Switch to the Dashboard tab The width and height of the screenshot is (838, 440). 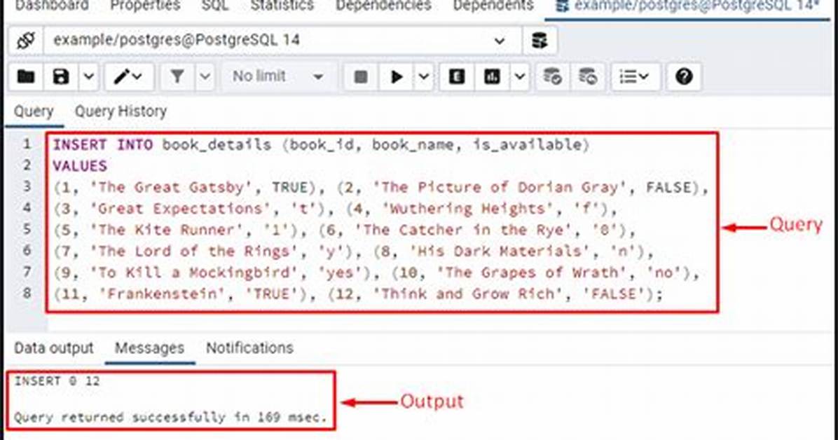[52, 6]
